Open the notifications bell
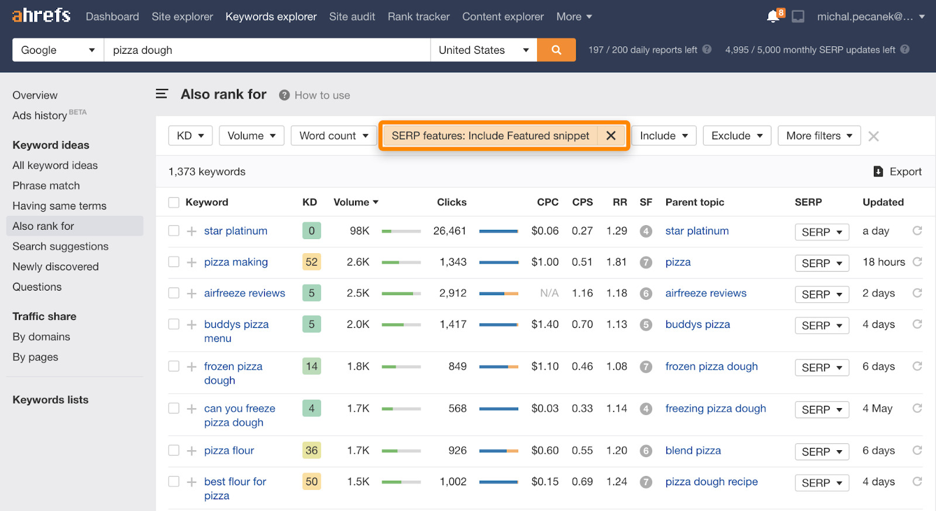This screenshot has width=936, height=511. point(773,16)
